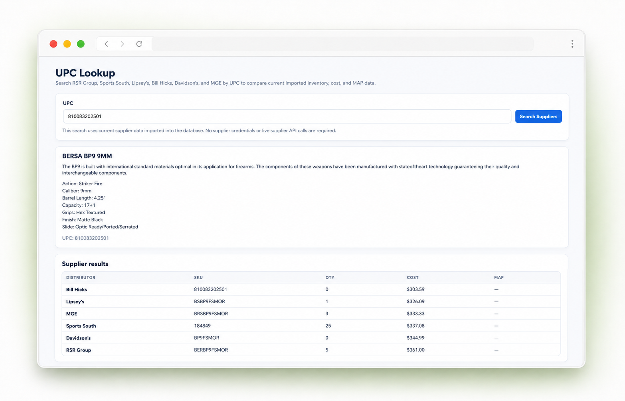Click the DISTRIBUTOR column header
625x401 pixels.
(x=81, y=278)
